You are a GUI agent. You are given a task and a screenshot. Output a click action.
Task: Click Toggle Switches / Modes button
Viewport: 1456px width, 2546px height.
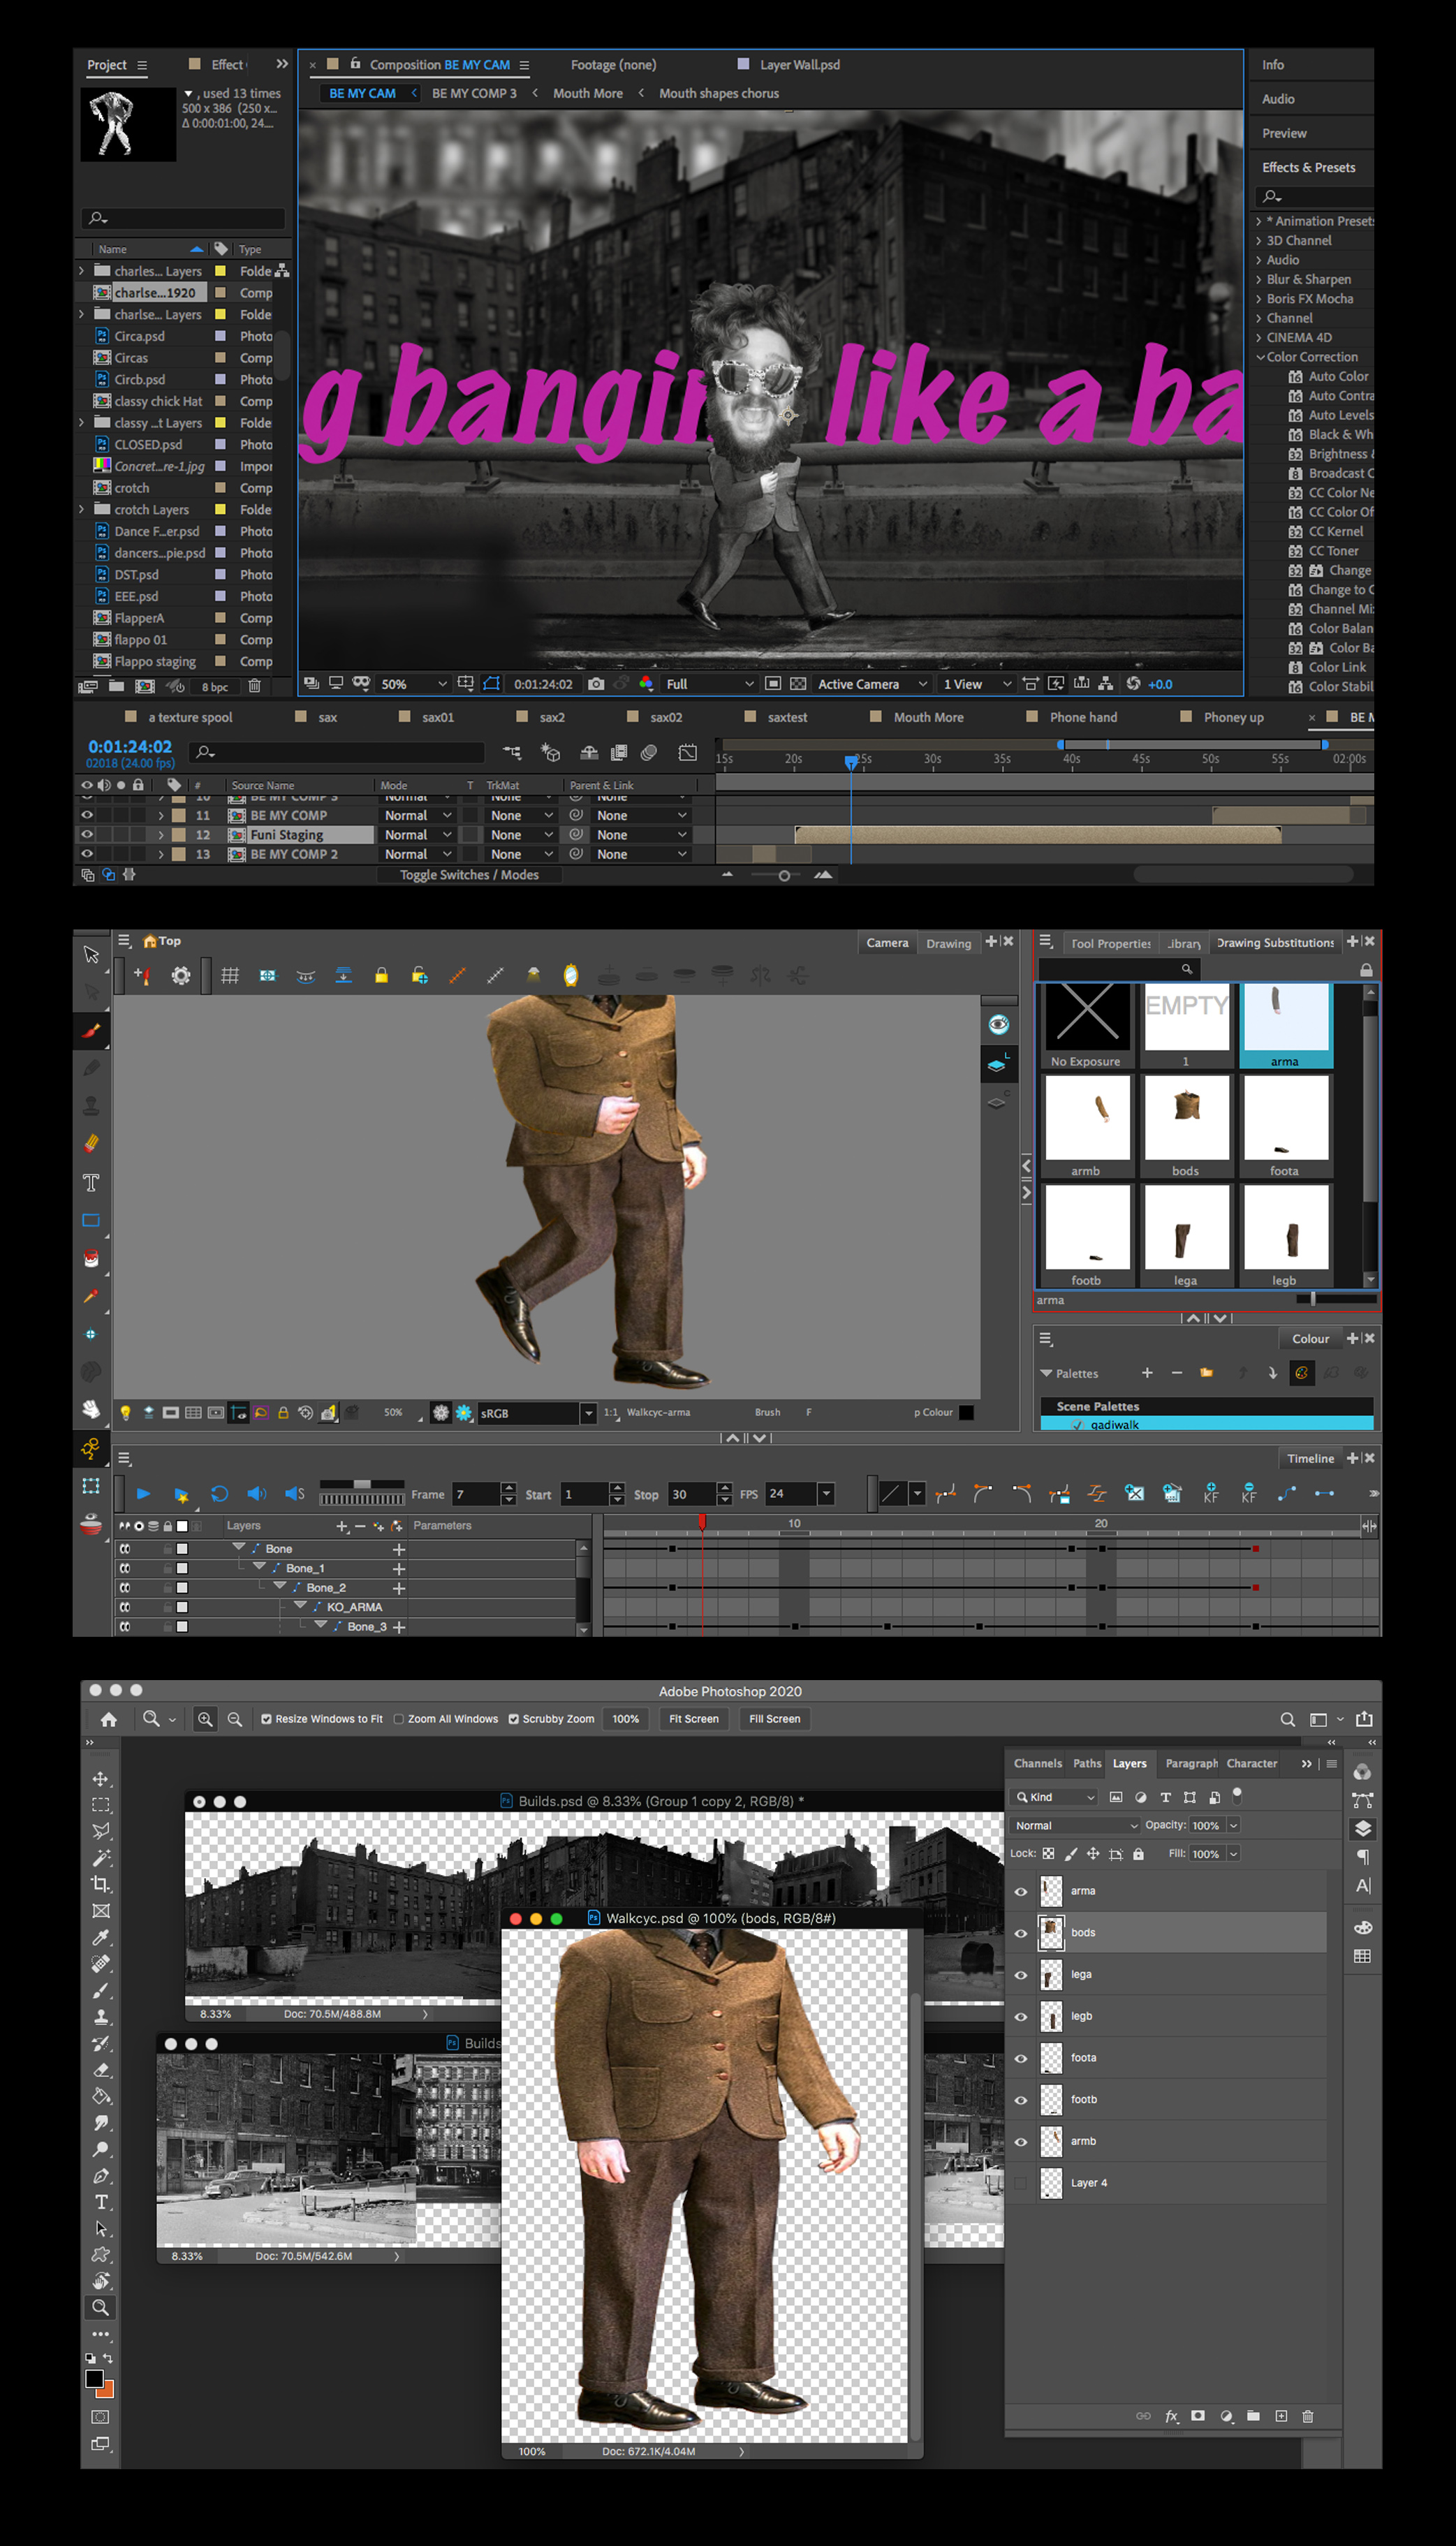(469, 875)
